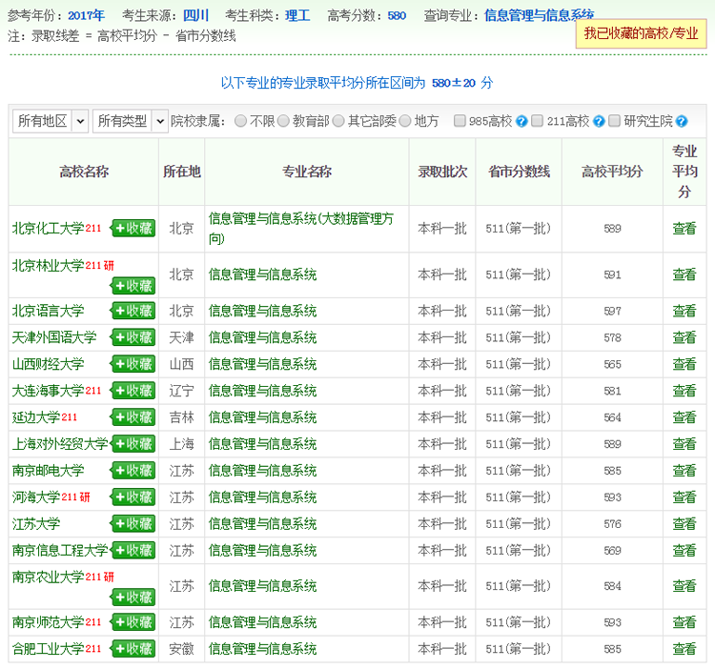Click 收藏 icon next to 山西财经大学
Screen dimensions: 715x669
pyautogui.click(x=133, y=364)
